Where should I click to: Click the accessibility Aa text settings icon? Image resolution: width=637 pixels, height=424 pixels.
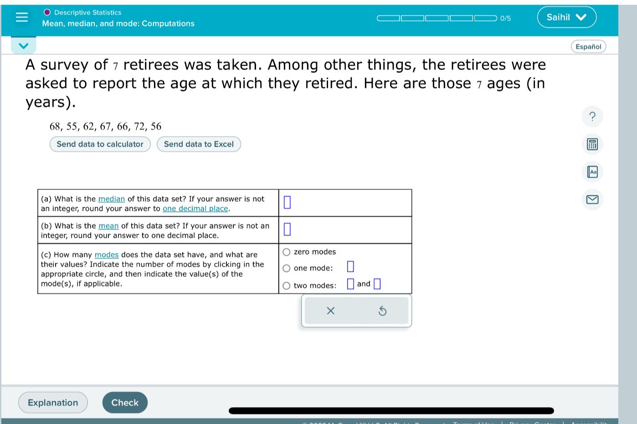(x=592, y=172)
